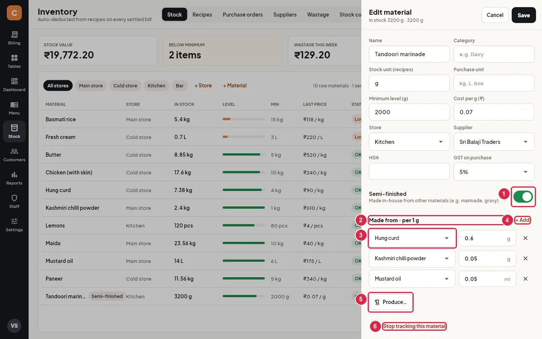
Task: Click + Store to add a store
Action: [x=203, y=86]
